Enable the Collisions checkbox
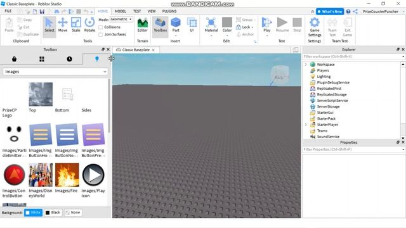Image resolution: width=406 pixels, height=228 pixels. [x=100, y=27]
